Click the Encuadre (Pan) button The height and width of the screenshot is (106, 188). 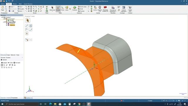tap(21, 9)
